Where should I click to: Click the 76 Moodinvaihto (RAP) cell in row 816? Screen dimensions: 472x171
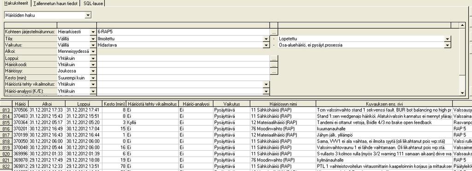(283, 129)
